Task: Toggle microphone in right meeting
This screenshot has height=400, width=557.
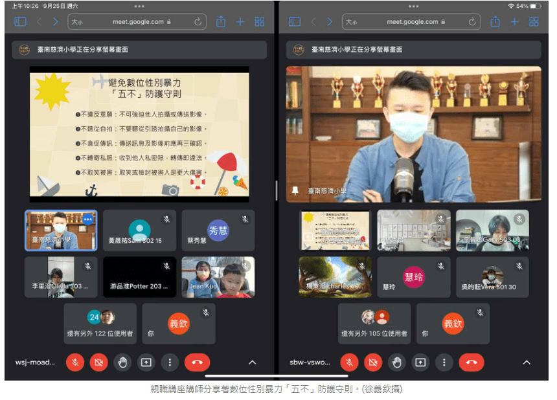Action: (x=350, y=362)
